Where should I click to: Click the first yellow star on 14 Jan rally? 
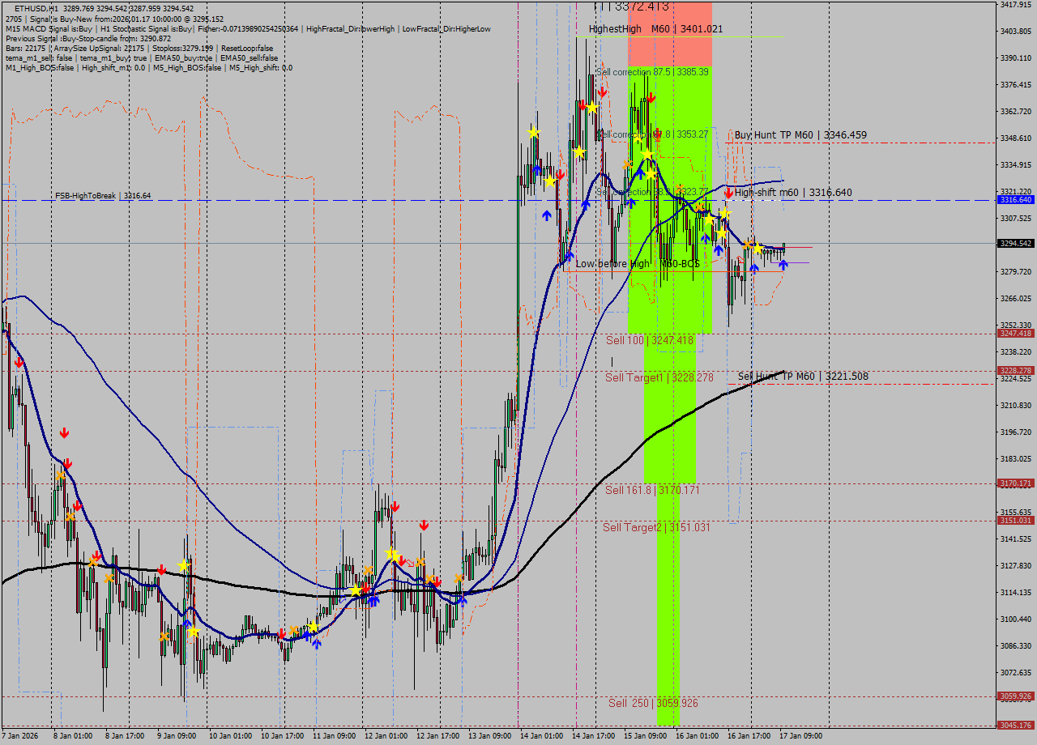(x=533, y=133)
